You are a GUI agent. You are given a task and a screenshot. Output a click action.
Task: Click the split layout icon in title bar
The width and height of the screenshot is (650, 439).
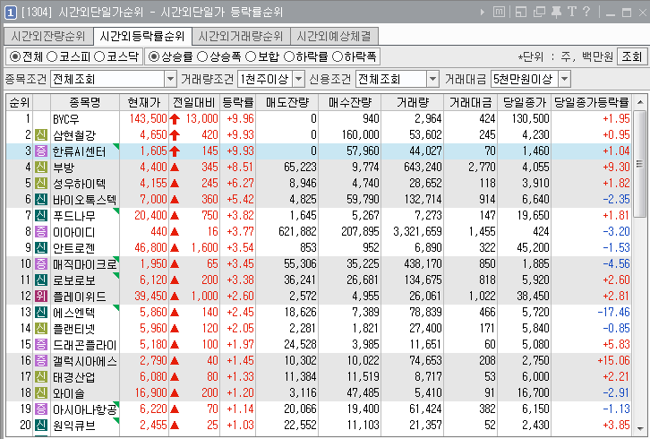pyautogui.click(x=521, y=12)
